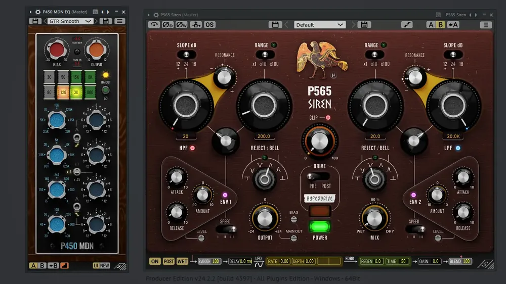
Task: Click the OUTPUT knob in Siren
Action: tap(265, 218)
